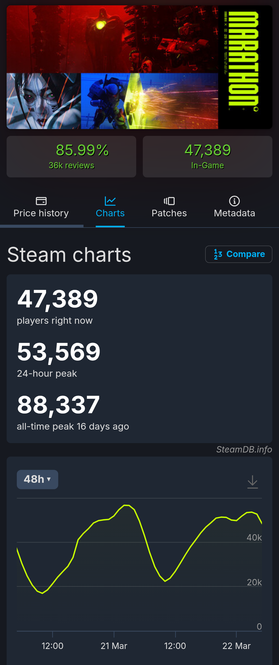279x665 pixels.
Task: Download chart data via arrow icon
Action: point(252,482)
